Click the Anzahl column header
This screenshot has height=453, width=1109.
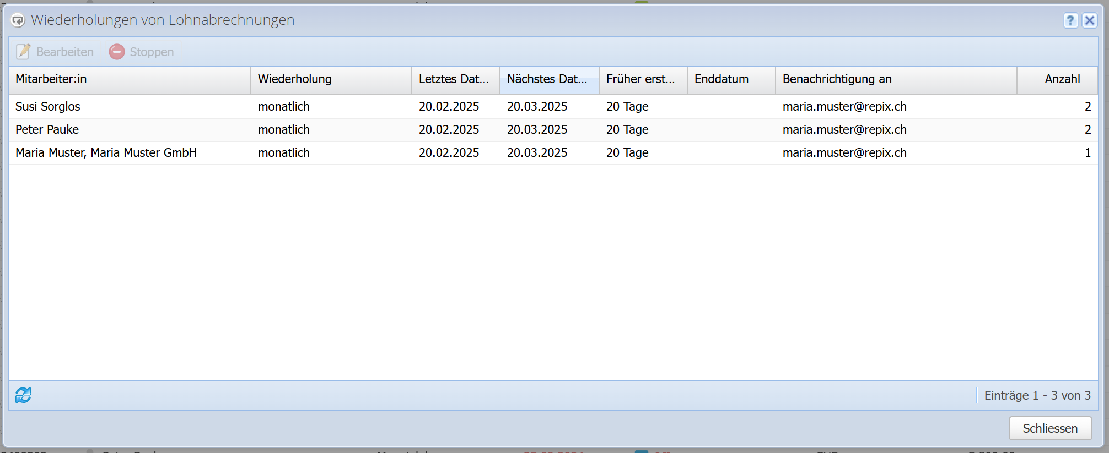pyautogui.click(x=1061, y=79)
